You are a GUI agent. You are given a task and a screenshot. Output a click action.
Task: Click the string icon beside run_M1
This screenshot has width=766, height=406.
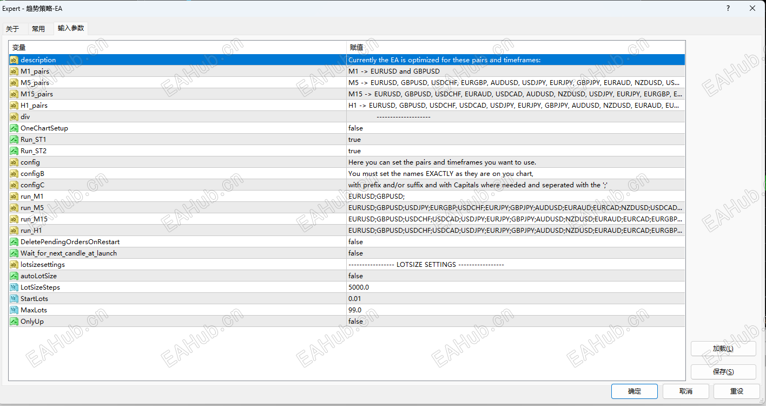coord(14,197)
